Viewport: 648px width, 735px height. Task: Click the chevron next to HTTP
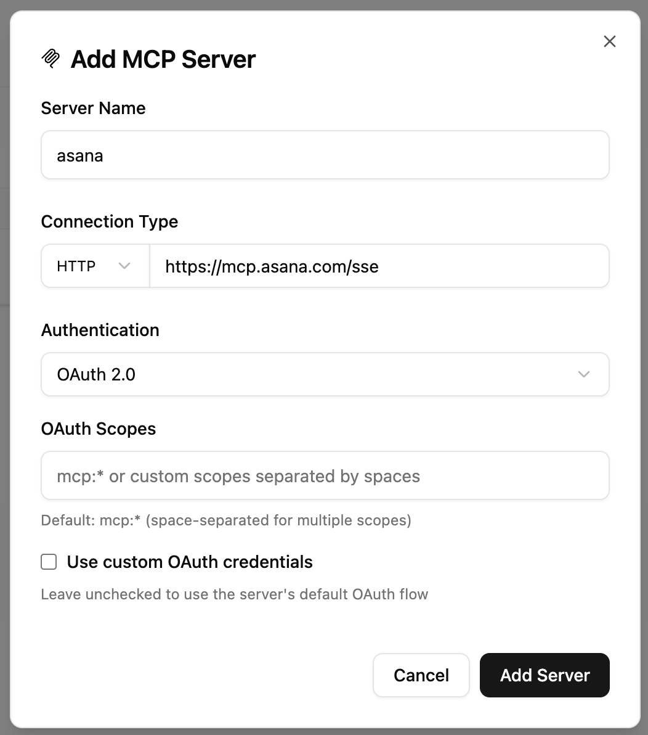coord(124,266)
